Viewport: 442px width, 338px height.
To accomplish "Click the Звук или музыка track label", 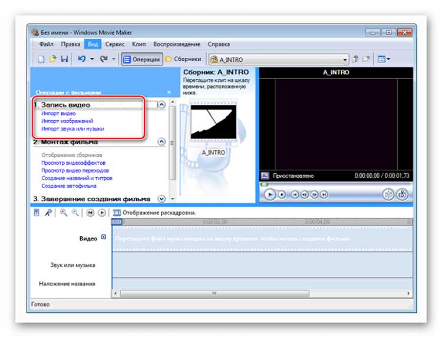I will pos(72,265).
